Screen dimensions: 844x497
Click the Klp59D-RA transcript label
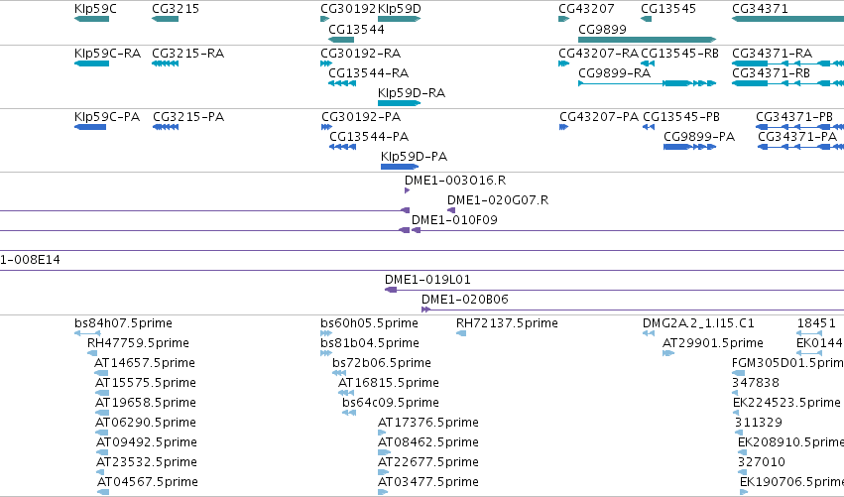(412, 93)
